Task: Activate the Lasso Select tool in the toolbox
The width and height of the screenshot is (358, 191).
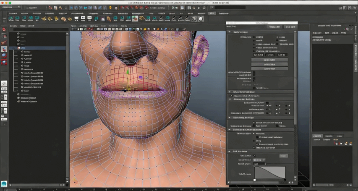Action: [x=4, y=36]
